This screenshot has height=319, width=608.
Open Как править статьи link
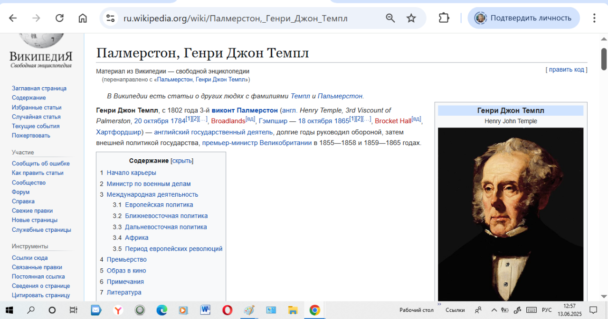pyautogui.click(x=38, y=173)
